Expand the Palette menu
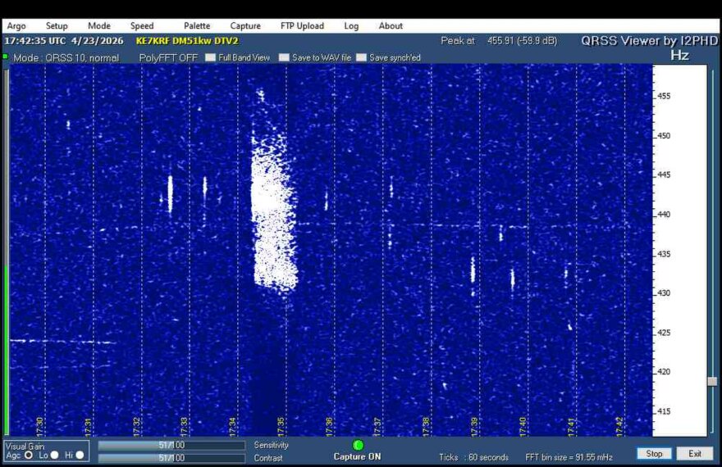The height and width of the screenshot is (467, 722). [197, 26]
